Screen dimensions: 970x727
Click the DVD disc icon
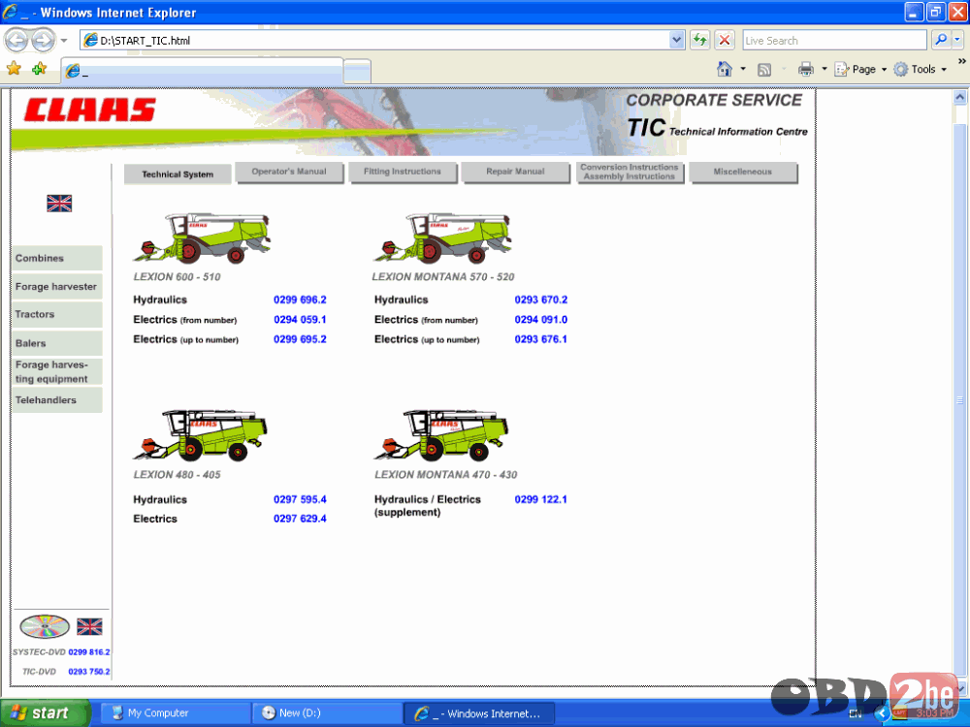click(45, 626)
